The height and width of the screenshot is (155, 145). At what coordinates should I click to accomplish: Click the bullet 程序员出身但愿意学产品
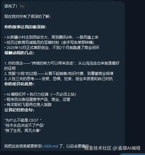(37, 99)
